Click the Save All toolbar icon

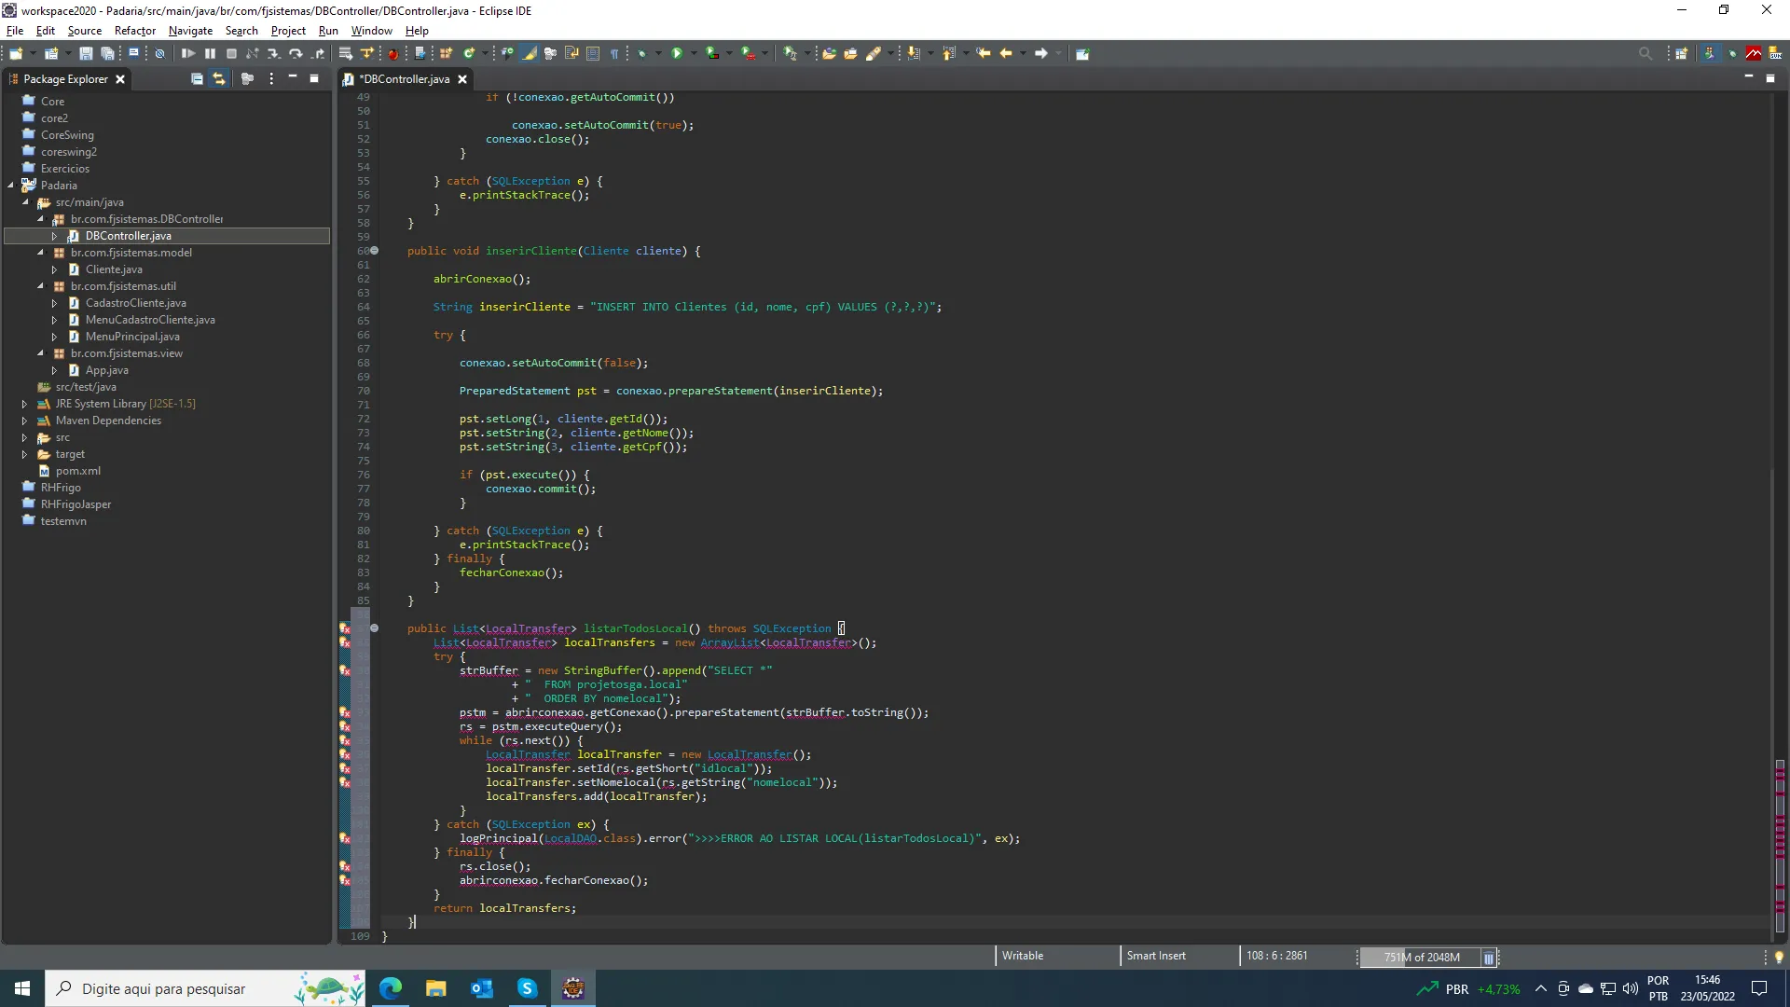[107, 54]
